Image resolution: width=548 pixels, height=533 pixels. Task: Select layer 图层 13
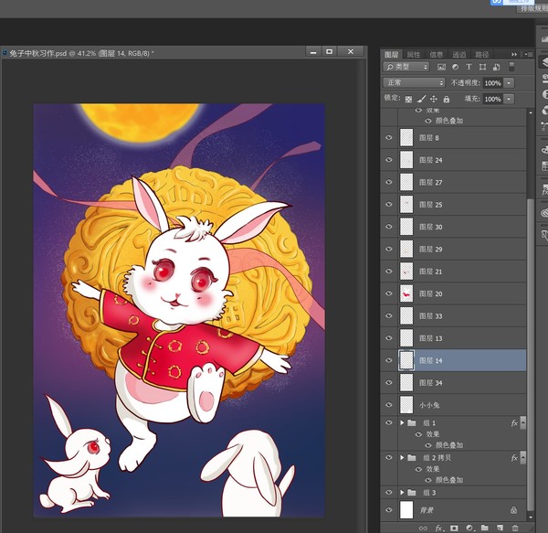point(453,338)
